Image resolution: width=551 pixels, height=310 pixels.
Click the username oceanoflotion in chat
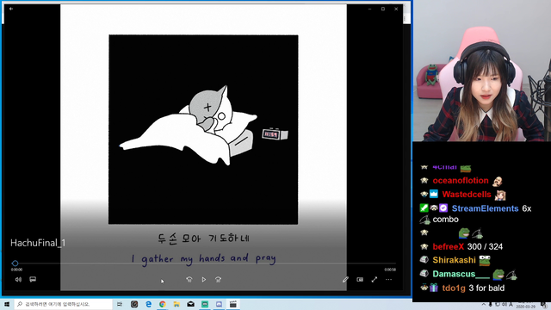coord(461,181)
